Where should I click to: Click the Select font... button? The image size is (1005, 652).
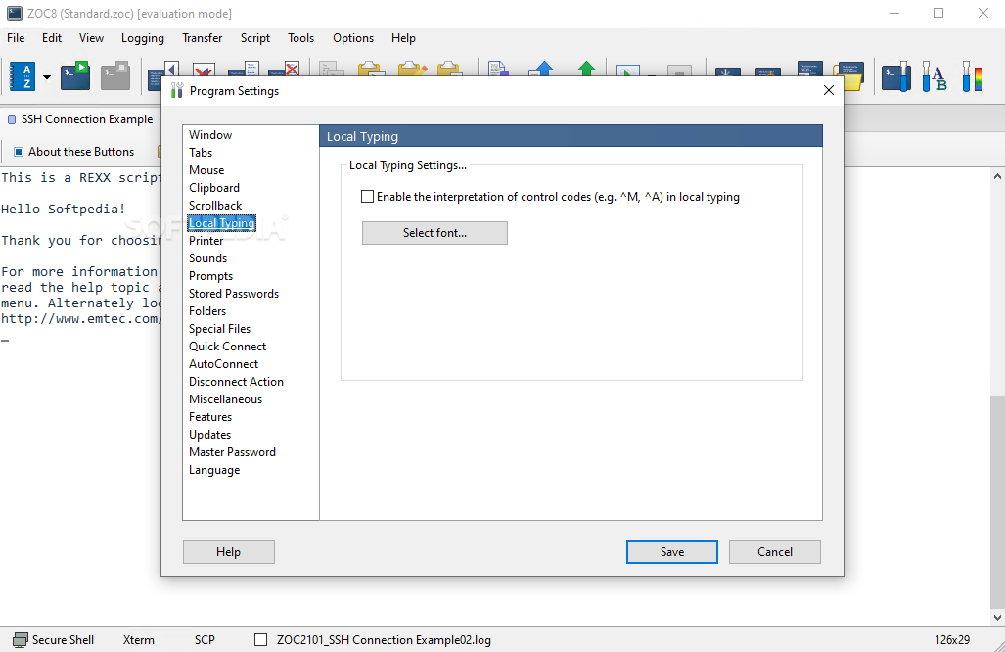point(434,233)
